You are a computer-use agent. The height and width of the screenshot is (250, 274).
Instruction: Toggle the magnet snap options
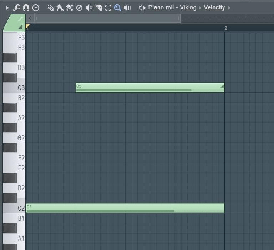point(26,8)
